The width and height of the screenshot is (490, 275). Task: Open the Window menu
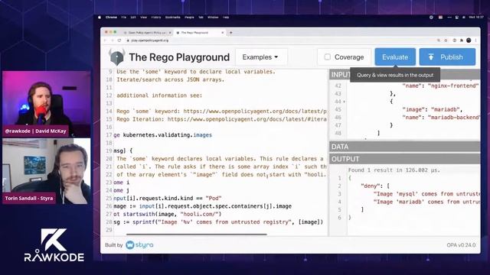213,18
